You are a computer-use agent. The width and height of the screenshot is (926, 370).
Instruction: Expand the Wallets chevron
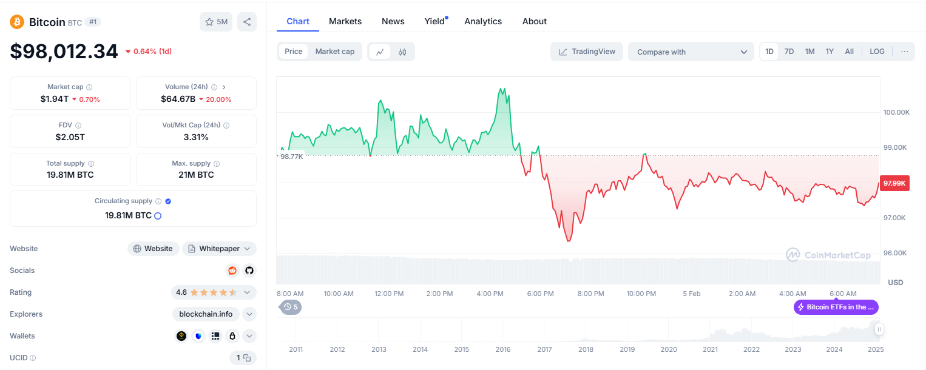[249, 336]
